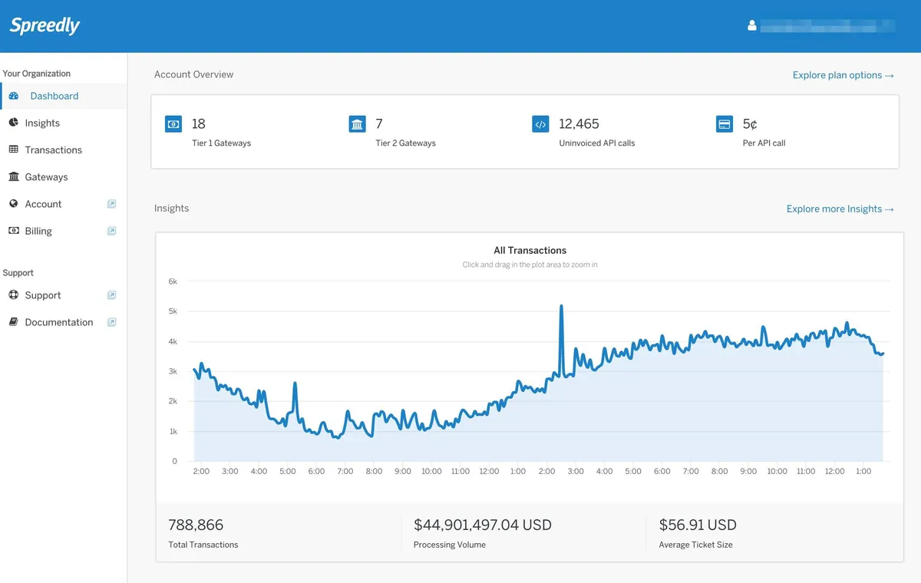Open Transactions from the sidebar menu

click(x=53, y=150)
